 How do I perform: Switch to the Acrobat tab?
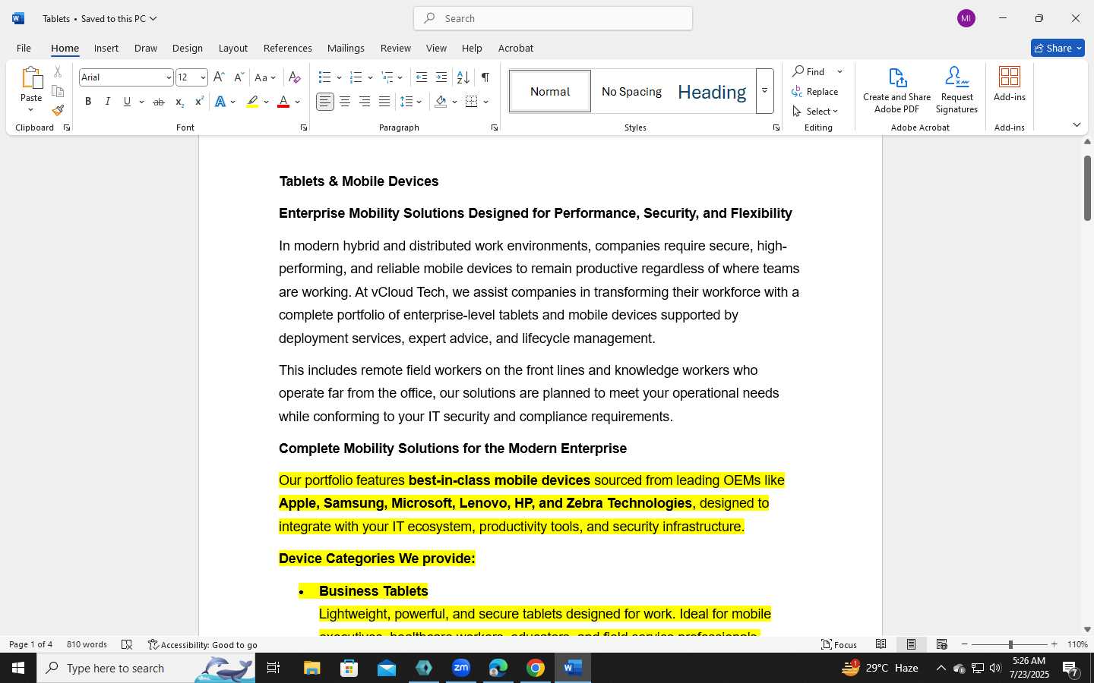point(516,48)
